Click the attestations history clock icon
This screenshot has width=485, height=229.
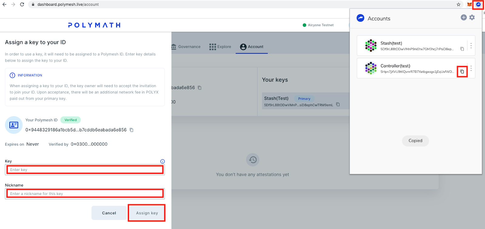253,160
